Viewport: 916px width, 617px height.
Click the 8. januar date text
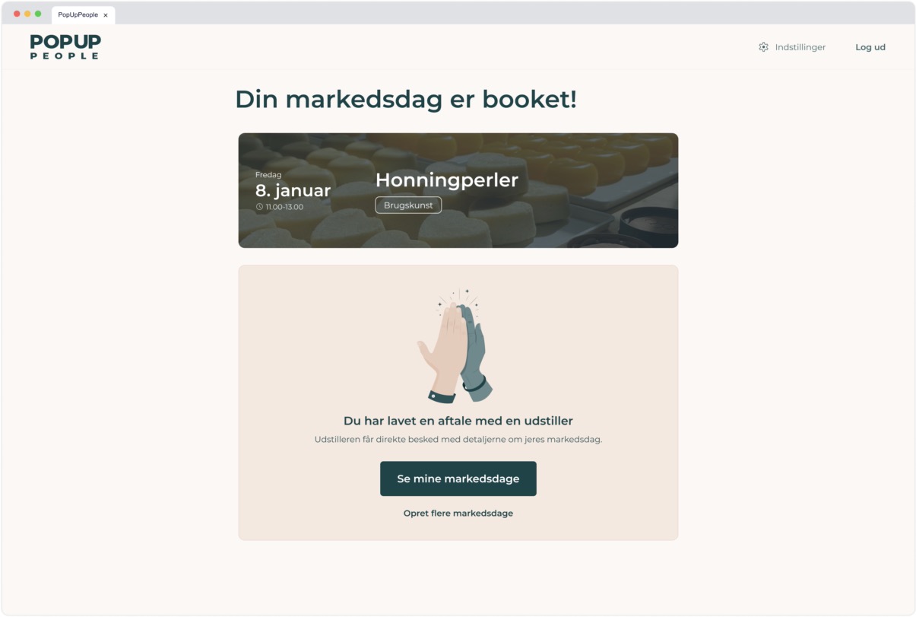[293, 190]
